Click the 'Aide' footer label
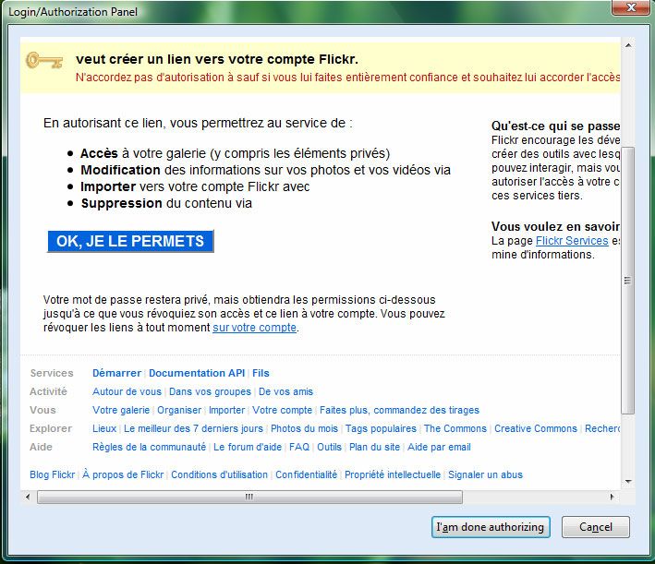 [41, 447]
